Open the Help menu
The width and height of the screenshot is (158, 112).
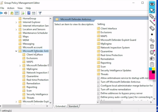pyautogui.click(x=28, y=8)
